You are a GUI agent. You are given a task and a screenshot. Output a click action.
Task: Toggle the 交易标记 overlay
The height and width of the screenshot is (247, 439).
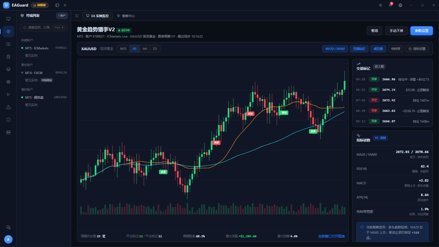click(359, 49)
